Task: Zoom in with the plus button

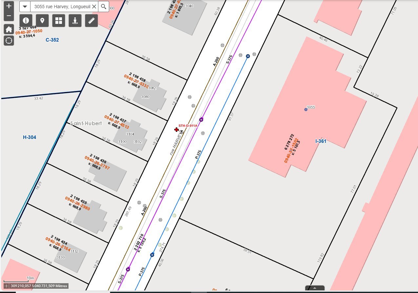Action: [9, 6]
